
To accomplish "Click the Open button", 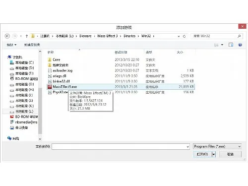I will [202, 154].
